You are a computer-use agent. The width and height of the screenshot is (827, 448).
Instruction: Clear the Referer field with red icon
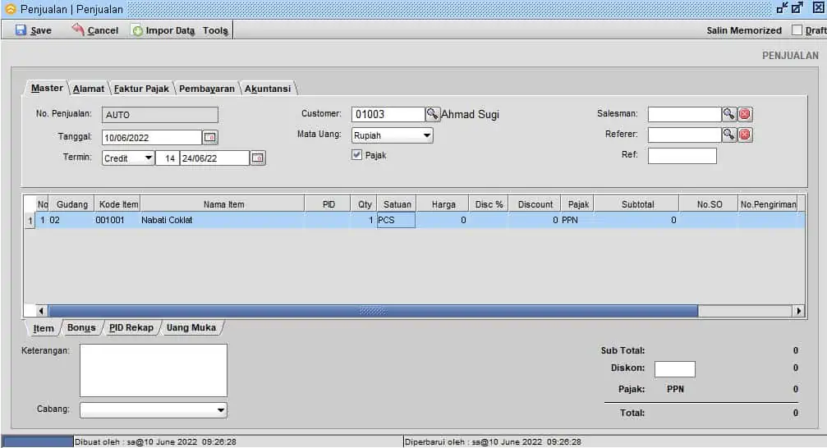745,135
